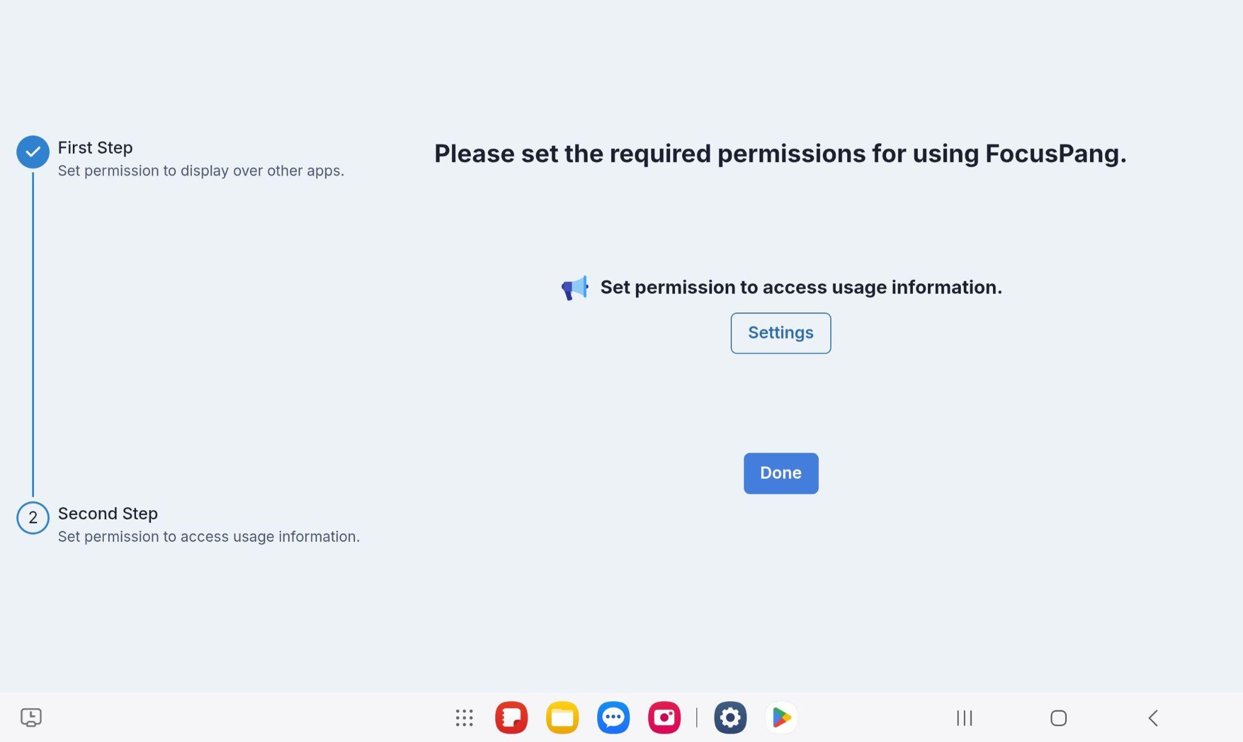Open the yellow My Files folder app
This screenshot has width=1243, height=742.
point(562,718)
